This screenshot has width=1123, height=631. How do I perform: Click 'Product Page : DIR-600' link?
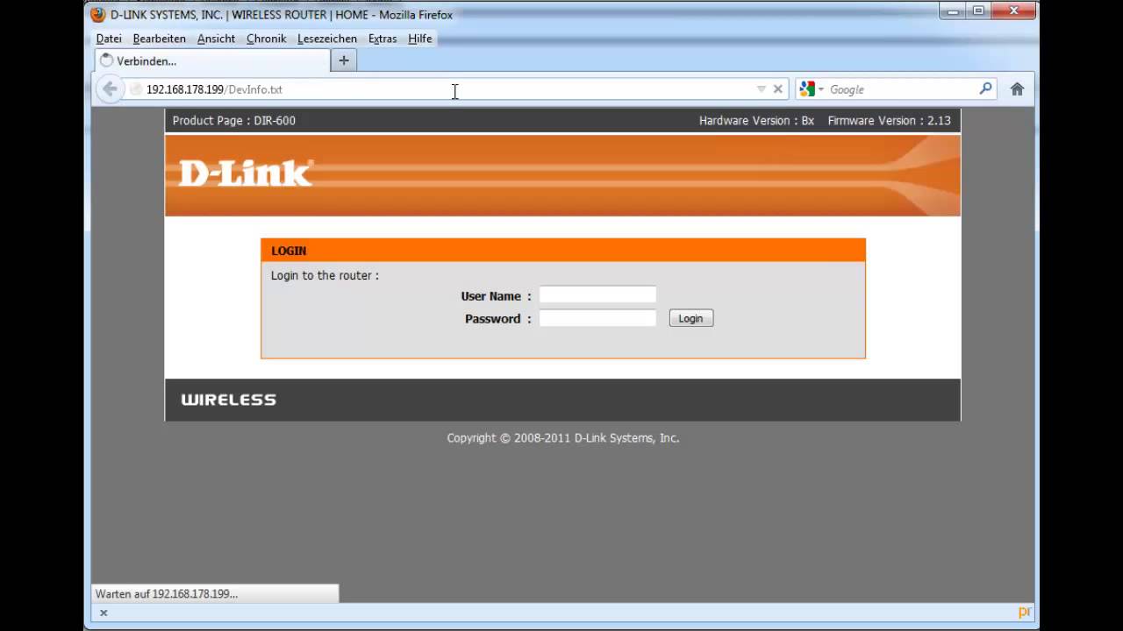pyautogui.click(x=234, y=121)
